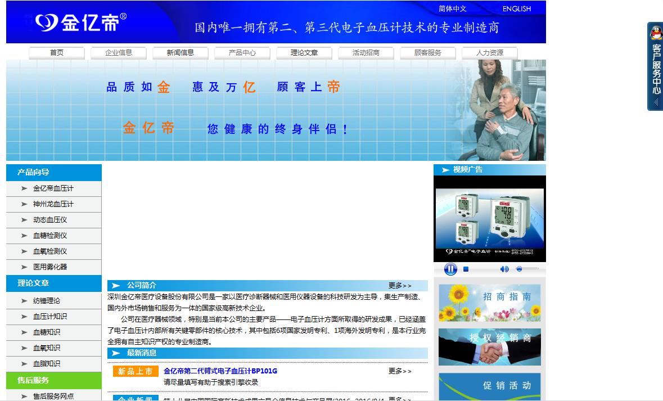Click the 公司简介 section title
Image resolution: width=663 pixels, height=401 pixels.
142,286
